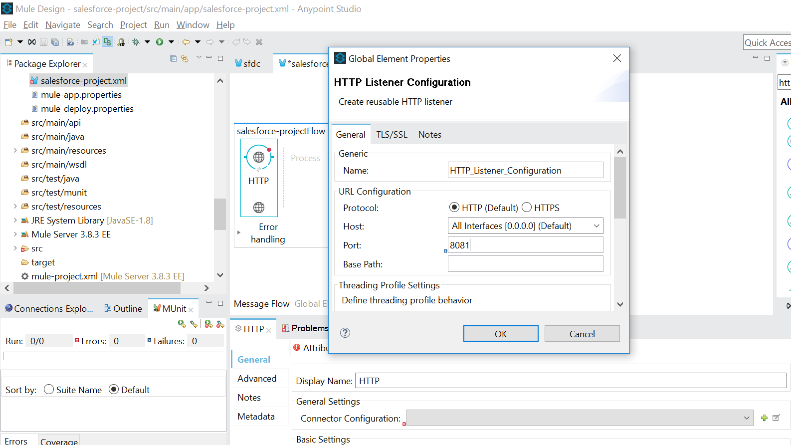Open the Window menu

(x=193, y=25)
